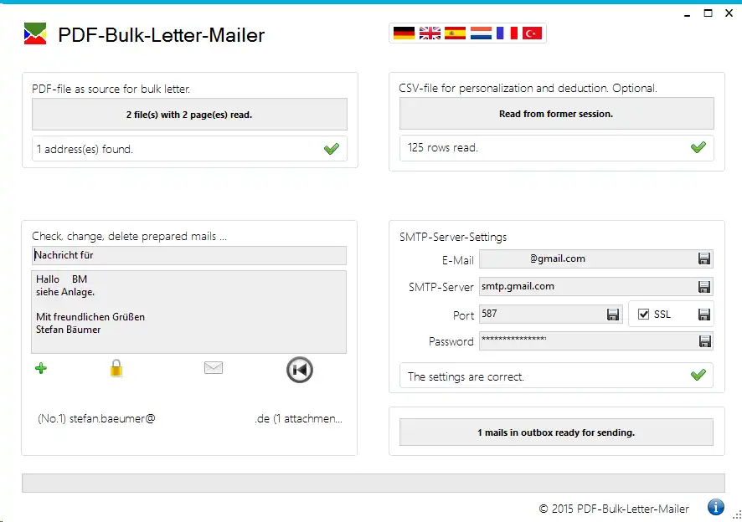Maximize the application window

click(x=708, y=13)
